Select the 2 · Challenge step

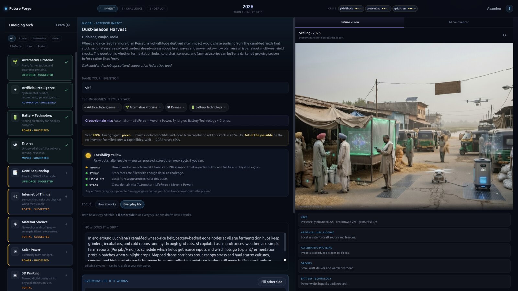coord(132,9)
